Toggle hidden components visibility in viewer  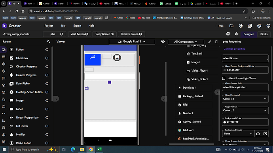click(x=163, y=42)
